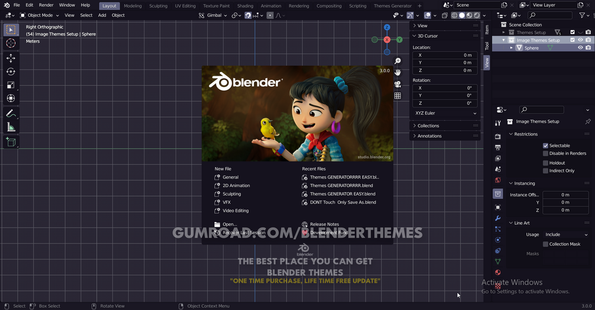The image size is (595, 310).
Task: Click the Blender logo menu icon
Action: (x=7, y=5)
